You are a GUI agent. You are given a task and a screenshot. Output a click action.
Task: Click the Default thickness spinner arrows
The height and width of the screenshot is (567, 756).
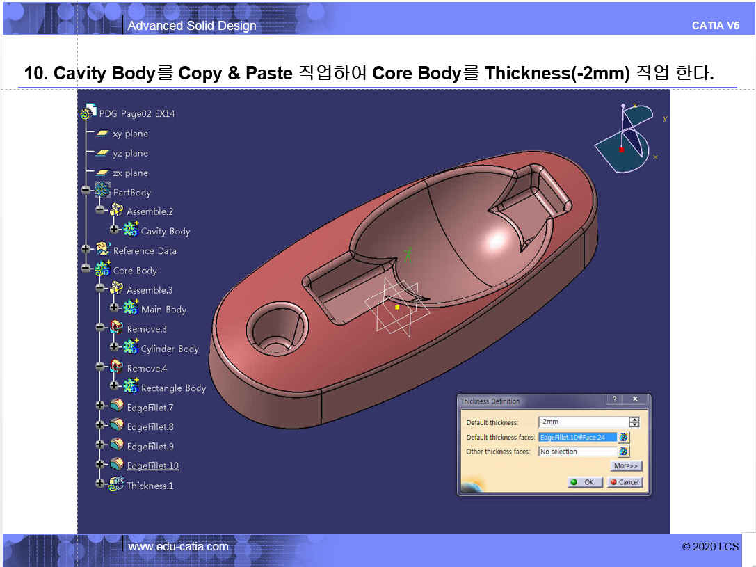[x=634, y=422]
